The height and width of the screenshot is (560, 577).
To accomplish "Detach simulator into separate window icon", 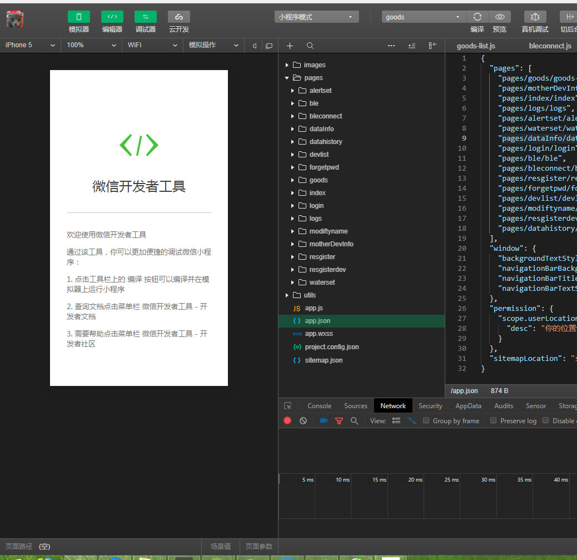I will (269, 46).
